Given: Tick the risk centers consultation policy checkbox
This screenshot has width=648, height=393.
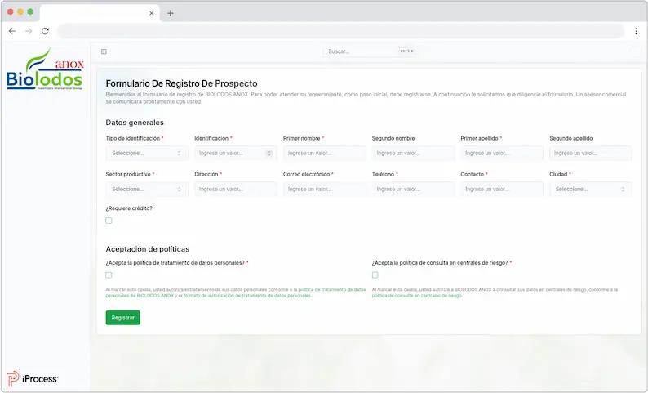Looking at the screenshot, I should coord(375,275).
